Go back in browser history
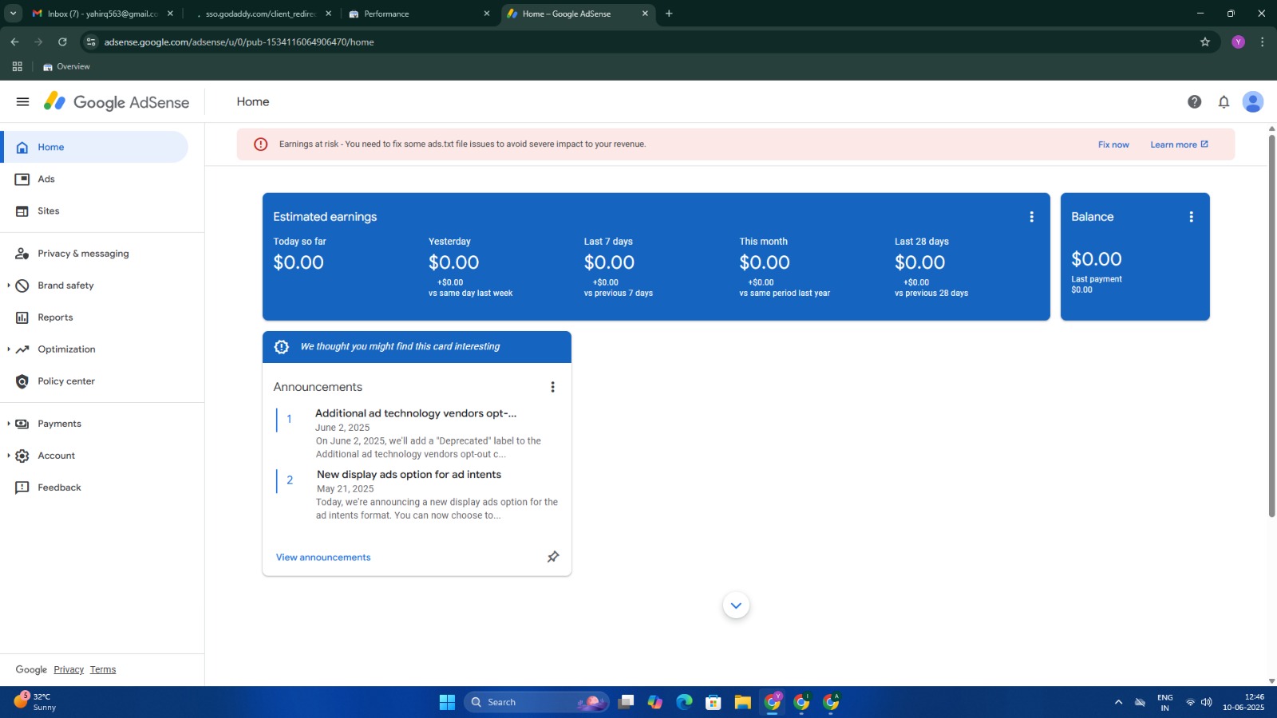 tap(14, 41)
